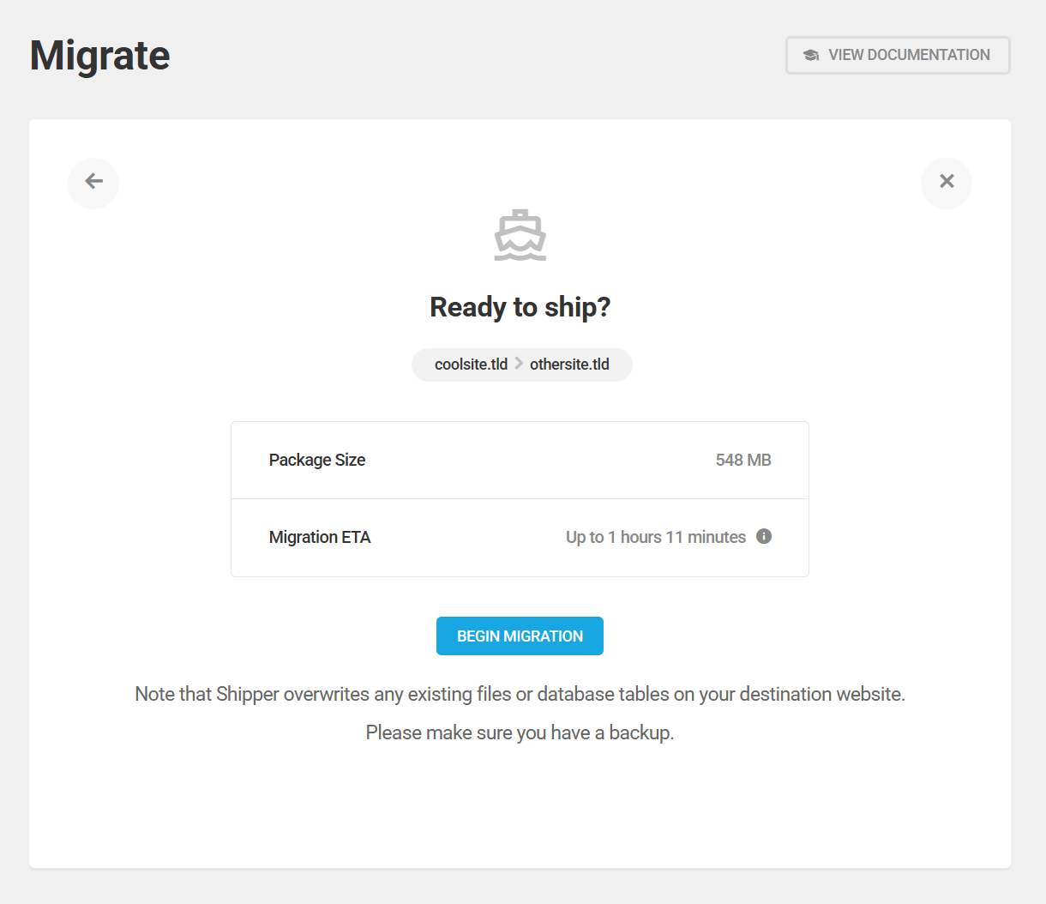The height and width of the screenshot is (904, 1046).
Task: Expand the migration summary card
Action: [x=519, y=497]
